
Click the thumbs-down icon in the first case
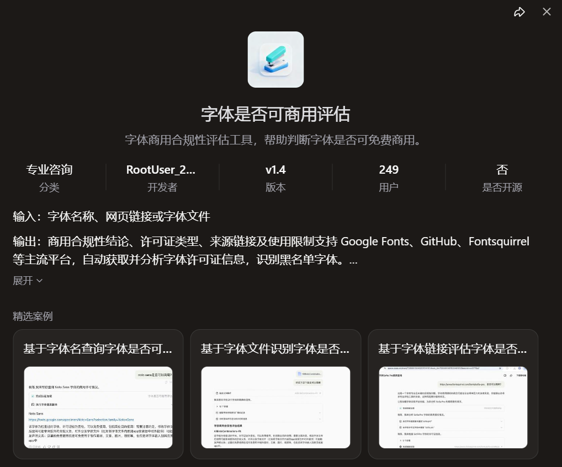point(49,447)
